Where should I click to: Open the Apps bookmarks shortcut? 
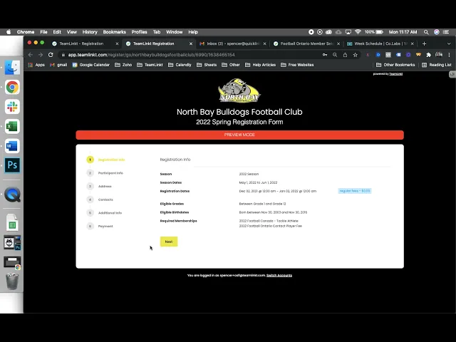point(36,65)
